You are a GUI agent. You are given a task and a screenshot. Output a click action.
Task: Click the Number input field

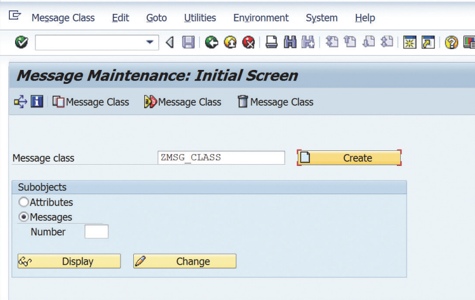tap(96, 232)
